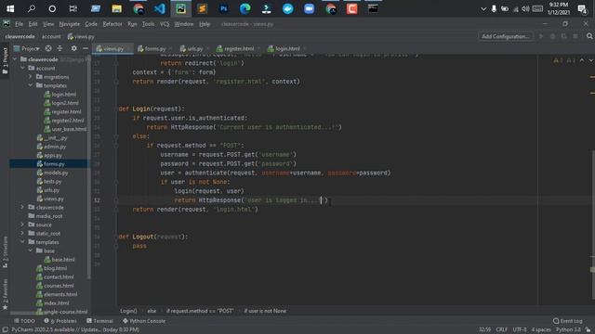Click 'account' breadcrumb in navigation bar
595x334 pixels.
click(x=51, y=36)
